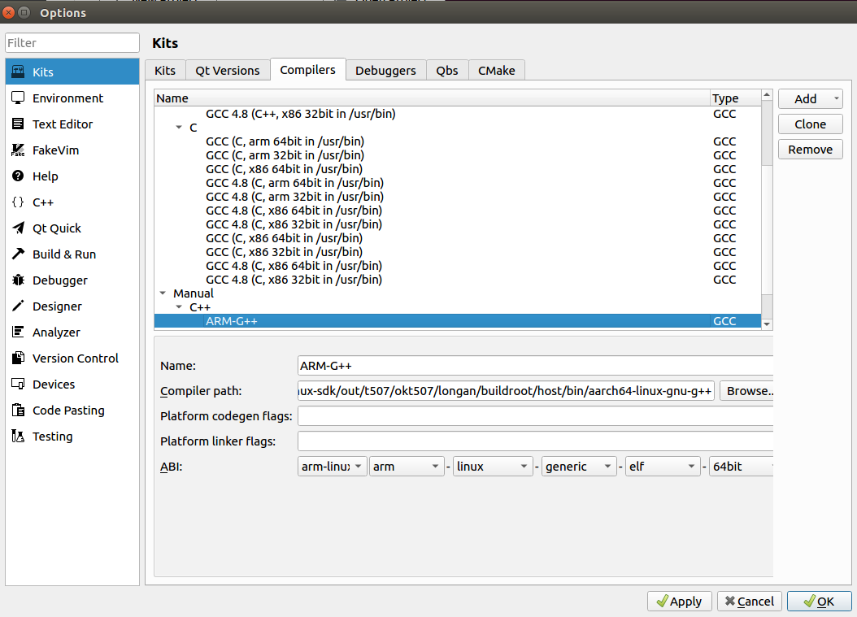Open the ABI OS dropdown showing linux
The height and width of the screenshot is (617, 857).
coord(493,467)
